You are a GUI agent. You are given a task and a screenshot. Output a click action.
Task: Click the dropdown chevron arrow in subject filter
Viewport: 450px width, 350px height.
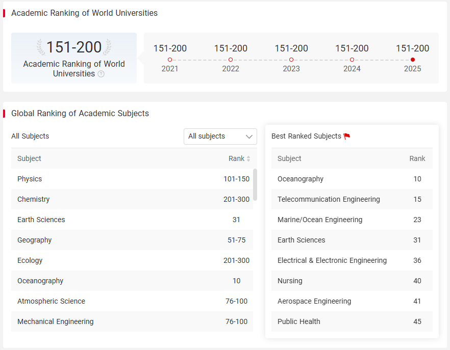(249, 137)
